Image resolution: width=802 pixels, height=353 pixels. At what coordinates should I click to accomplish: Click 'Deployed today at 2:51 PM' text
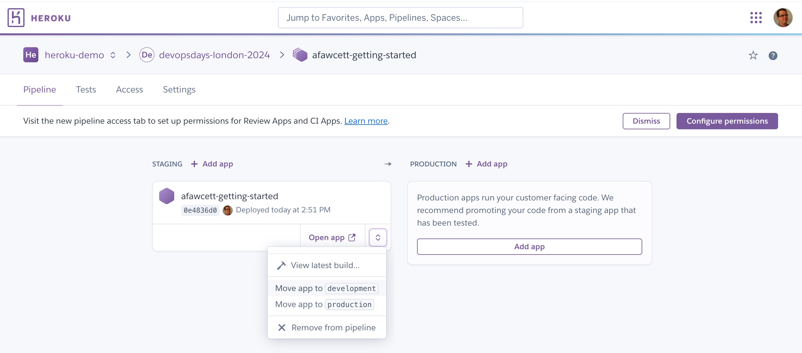[283, 210]
